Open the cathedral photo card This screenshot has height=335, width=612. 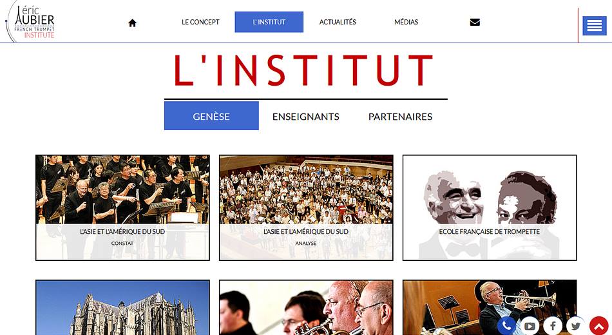(x=122, y=307)
